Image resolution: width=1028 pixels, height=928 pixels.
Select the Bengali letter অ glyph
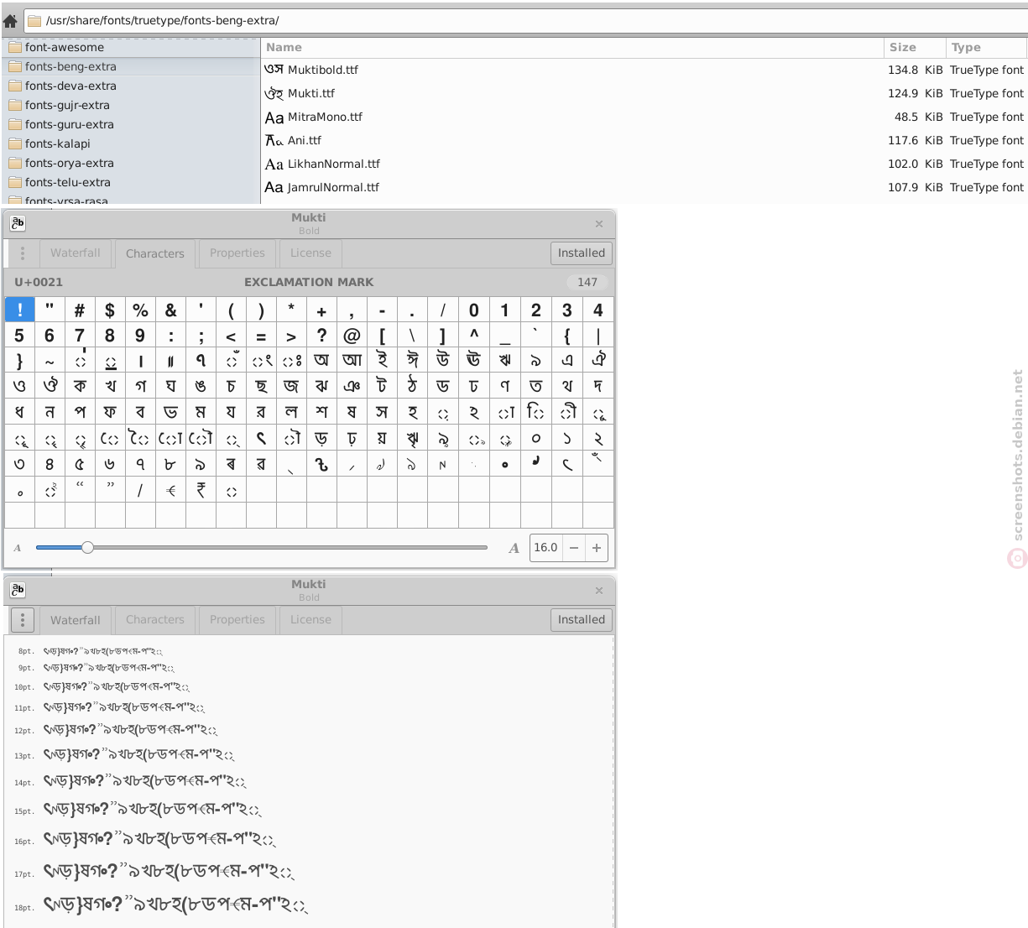click(321, 361)
